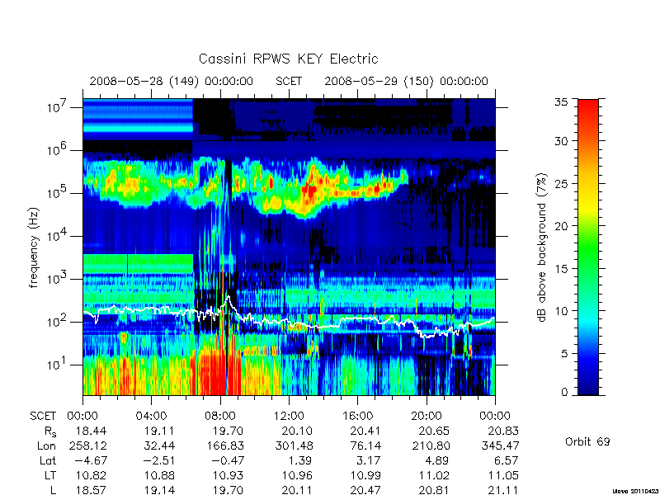This screenshot has width=660, height=495.
Task: Click the 15 value on color scale
Action: 561,268
